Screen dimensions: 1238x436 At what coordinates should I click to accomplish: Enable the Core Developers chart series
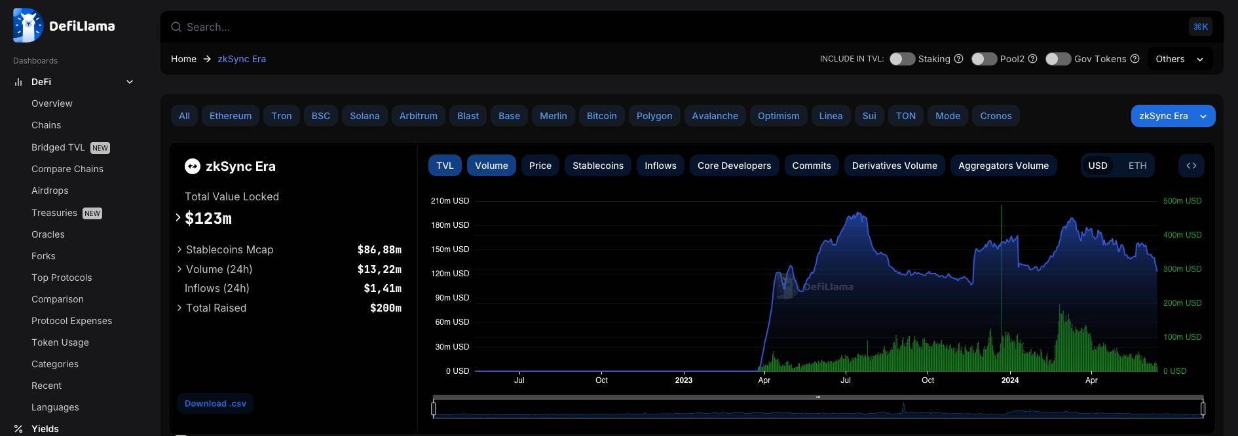pyautogui.click(x=734, y=166)
